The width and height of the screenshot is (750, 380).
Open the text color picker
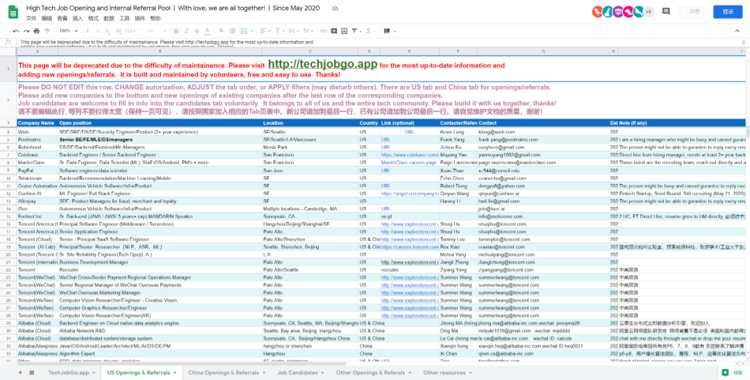[207, 31]
